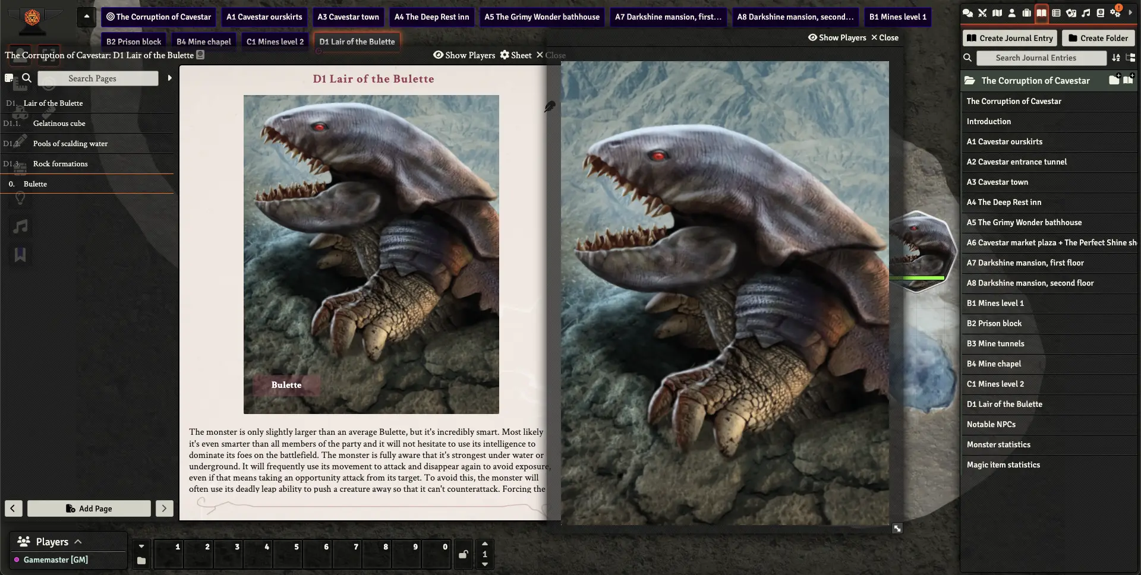
Task: Toggle page view mode icon in journal
Action: (x=9, y=78)
